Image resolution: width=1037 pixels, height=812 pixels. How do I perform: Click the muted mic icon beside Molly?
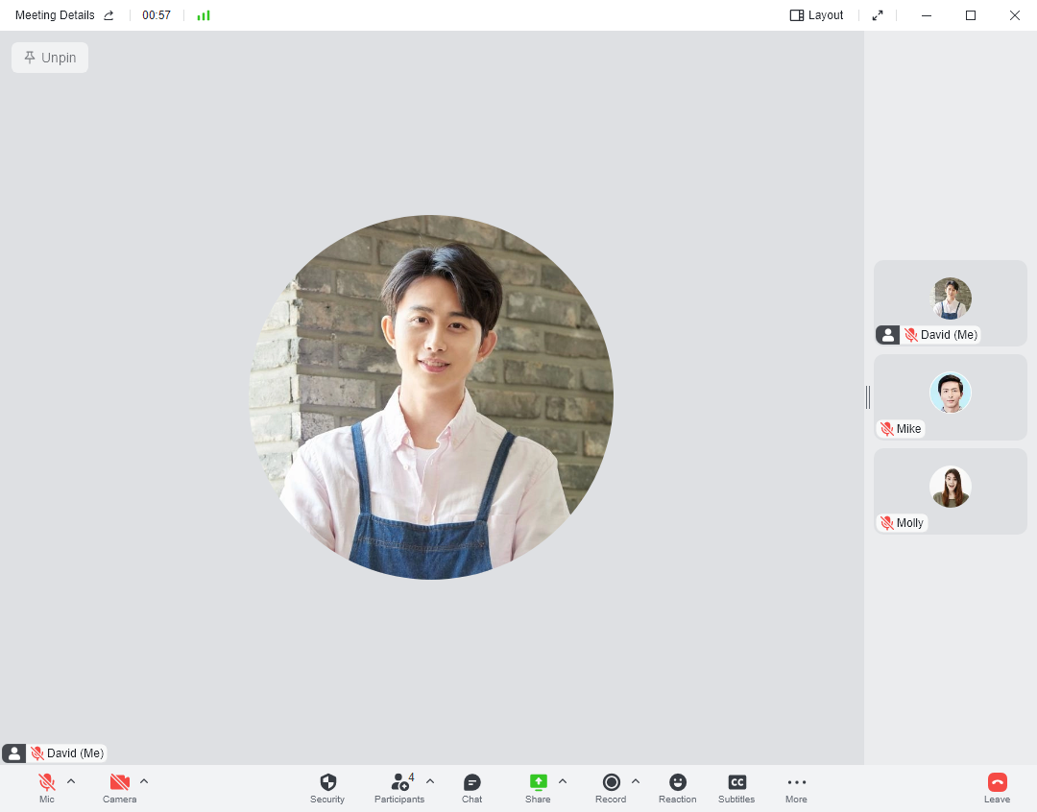[x=887, y=523]
